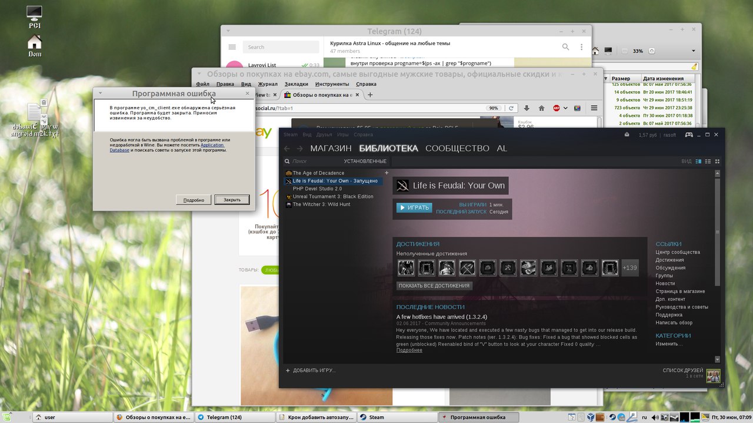The width and height of the screenshot is (753, 423).
Task: Open Firefox hamburger menu
Action: point(594,108)
